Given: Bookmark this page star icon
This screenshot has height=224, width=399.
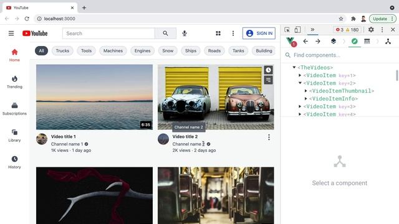Looking at the screenshot, I should coord(341,19).
